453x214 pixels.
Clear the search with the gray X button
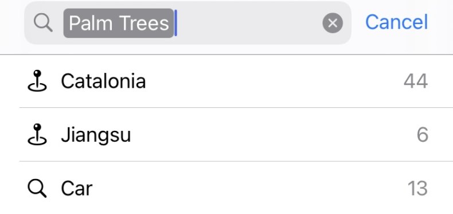click(x=333, y=23)
